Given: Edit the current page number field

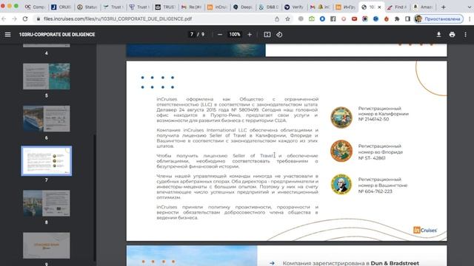Looking at the screenshot, I should pyautogui.click(x=192, y=35).
